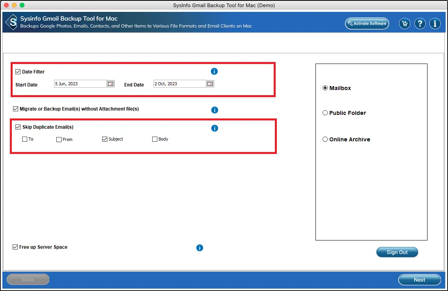This screenshot has height=291, width=448.
Task: Maximize the window with green button
Action: coord(22,5)
